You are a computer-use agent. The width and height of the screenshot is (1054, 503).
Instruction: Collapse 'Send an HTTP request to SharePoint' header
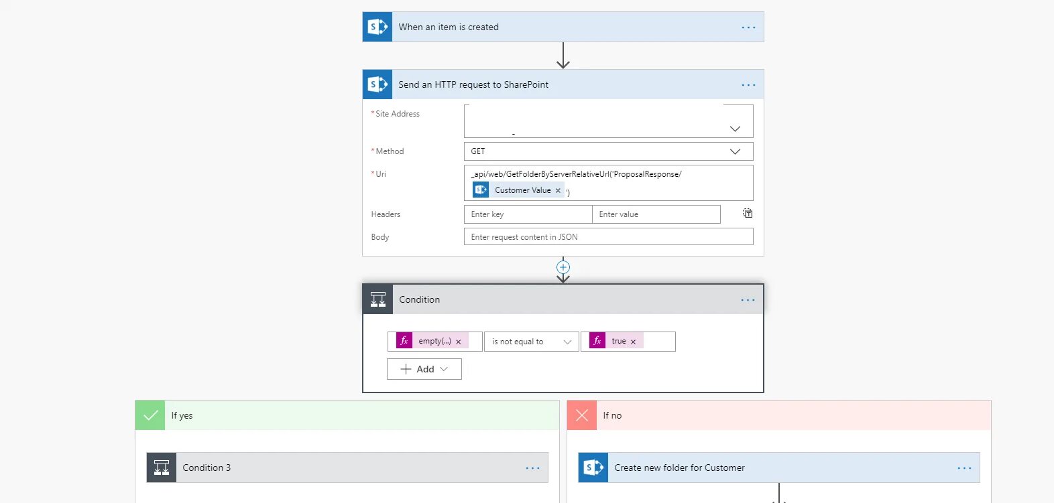(x=563, y=84)
